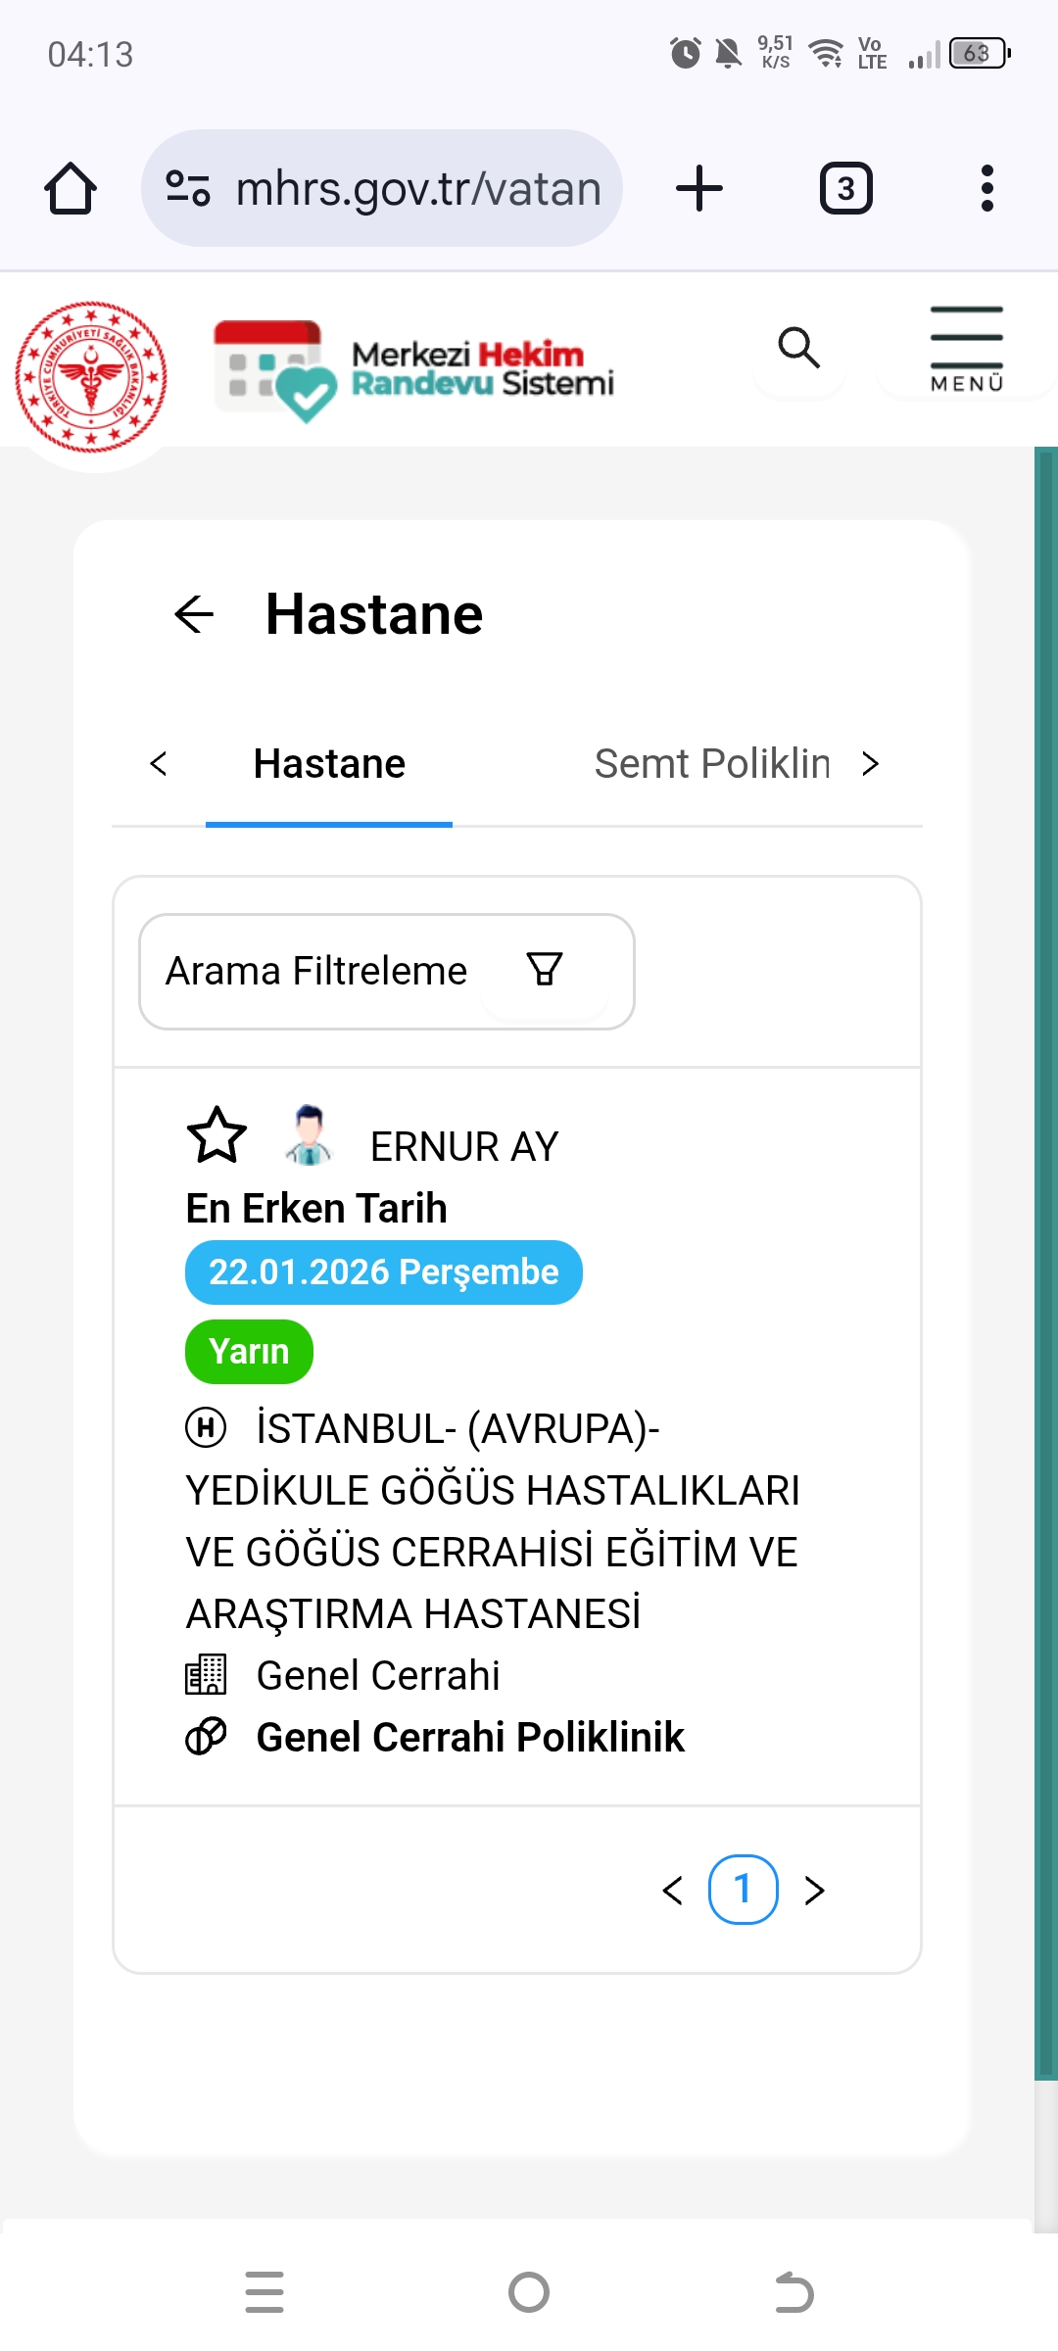Viewport: 1058px width, 2351px height.
Task: Select the 22.01.2026 Perşembe date badge
Action: click(x=384, y=1272)
